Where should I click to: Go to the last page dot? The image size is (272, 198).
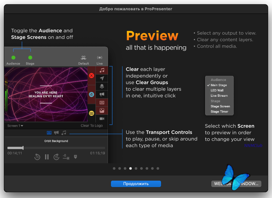click(158, 168)
